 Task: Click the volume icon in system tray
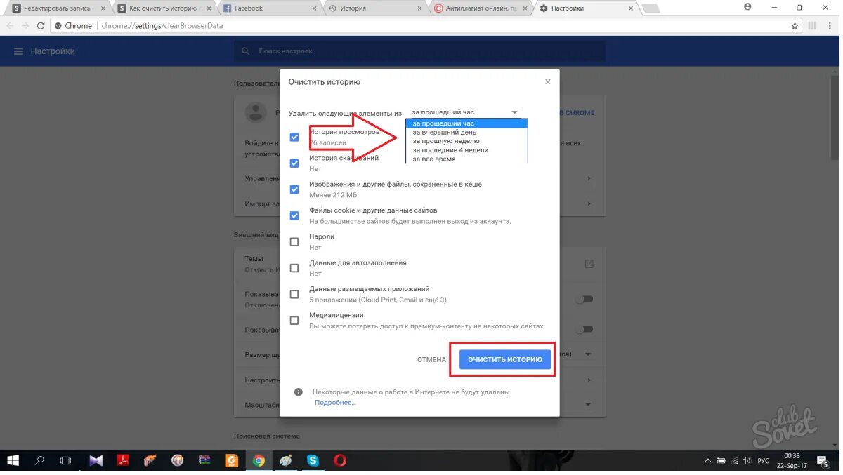748,461
